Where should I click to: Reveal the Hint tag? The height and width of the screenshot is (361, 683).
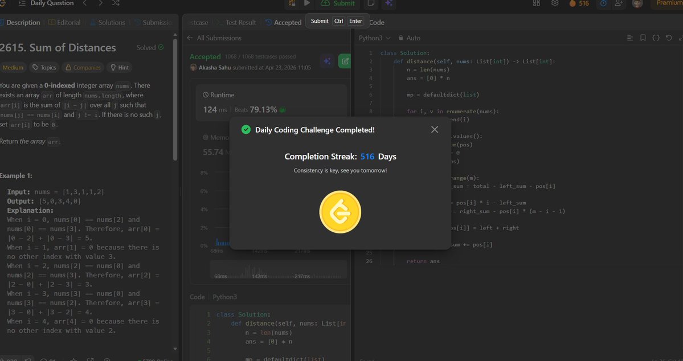click(120, 68)
